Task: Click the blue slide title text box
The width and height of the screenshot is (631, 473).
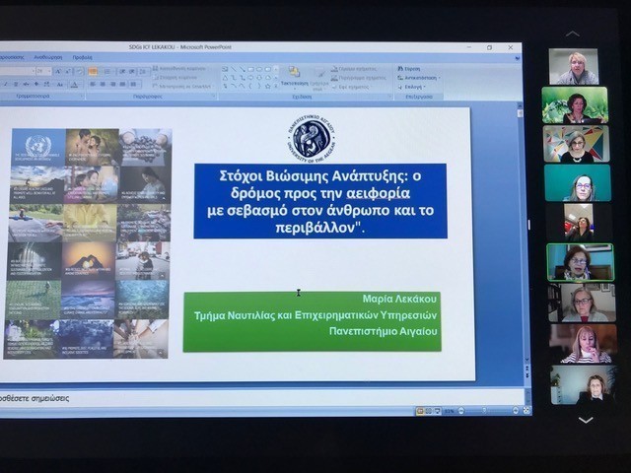Action: 319,201
